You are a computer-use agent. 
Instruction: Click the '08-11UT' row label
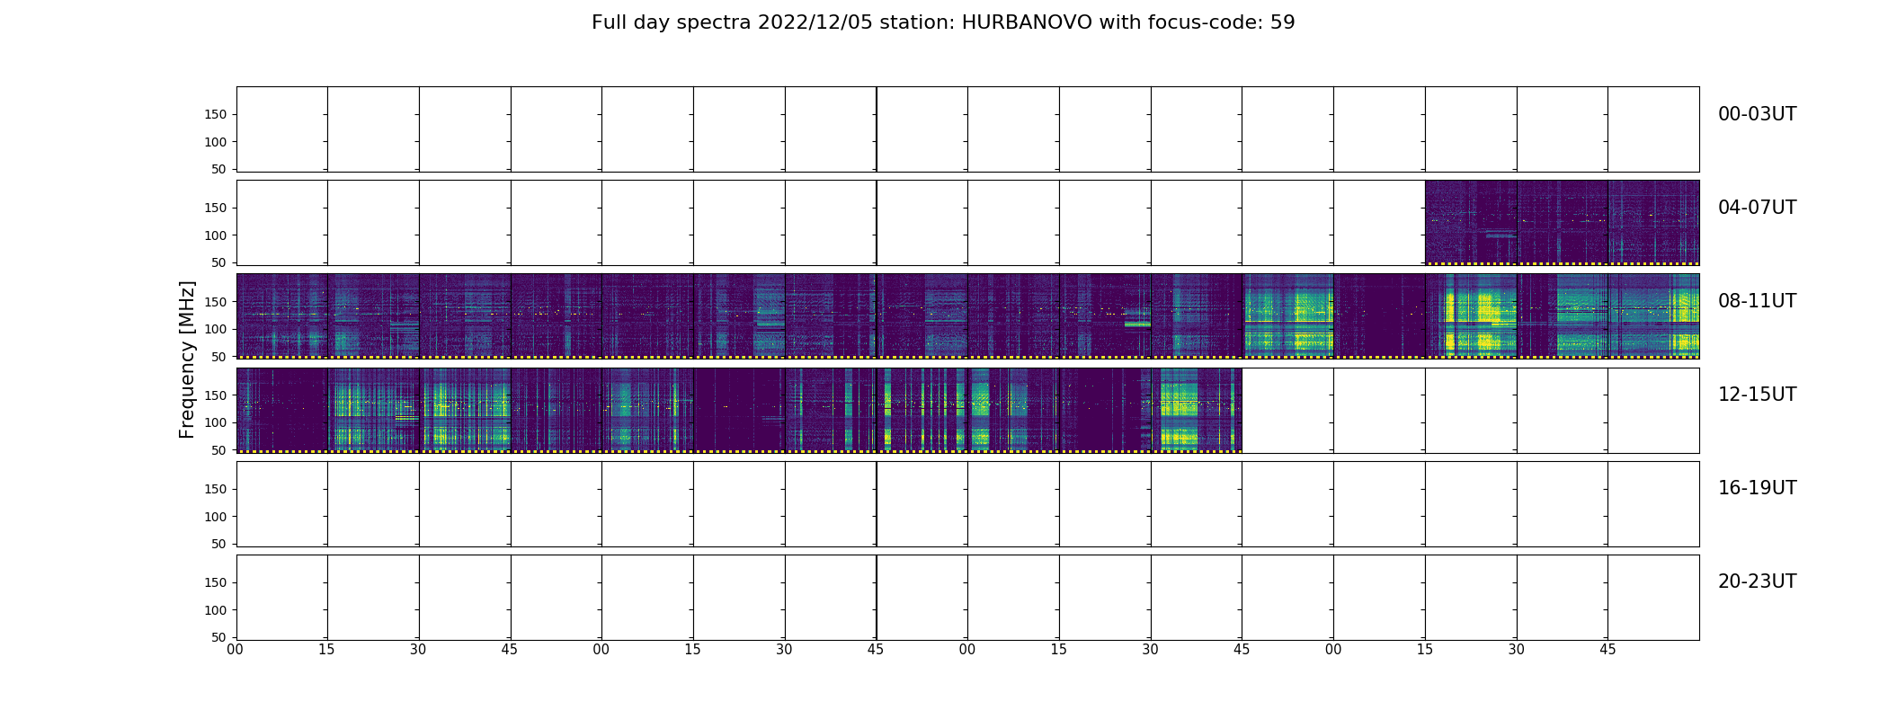point(1757,301)
